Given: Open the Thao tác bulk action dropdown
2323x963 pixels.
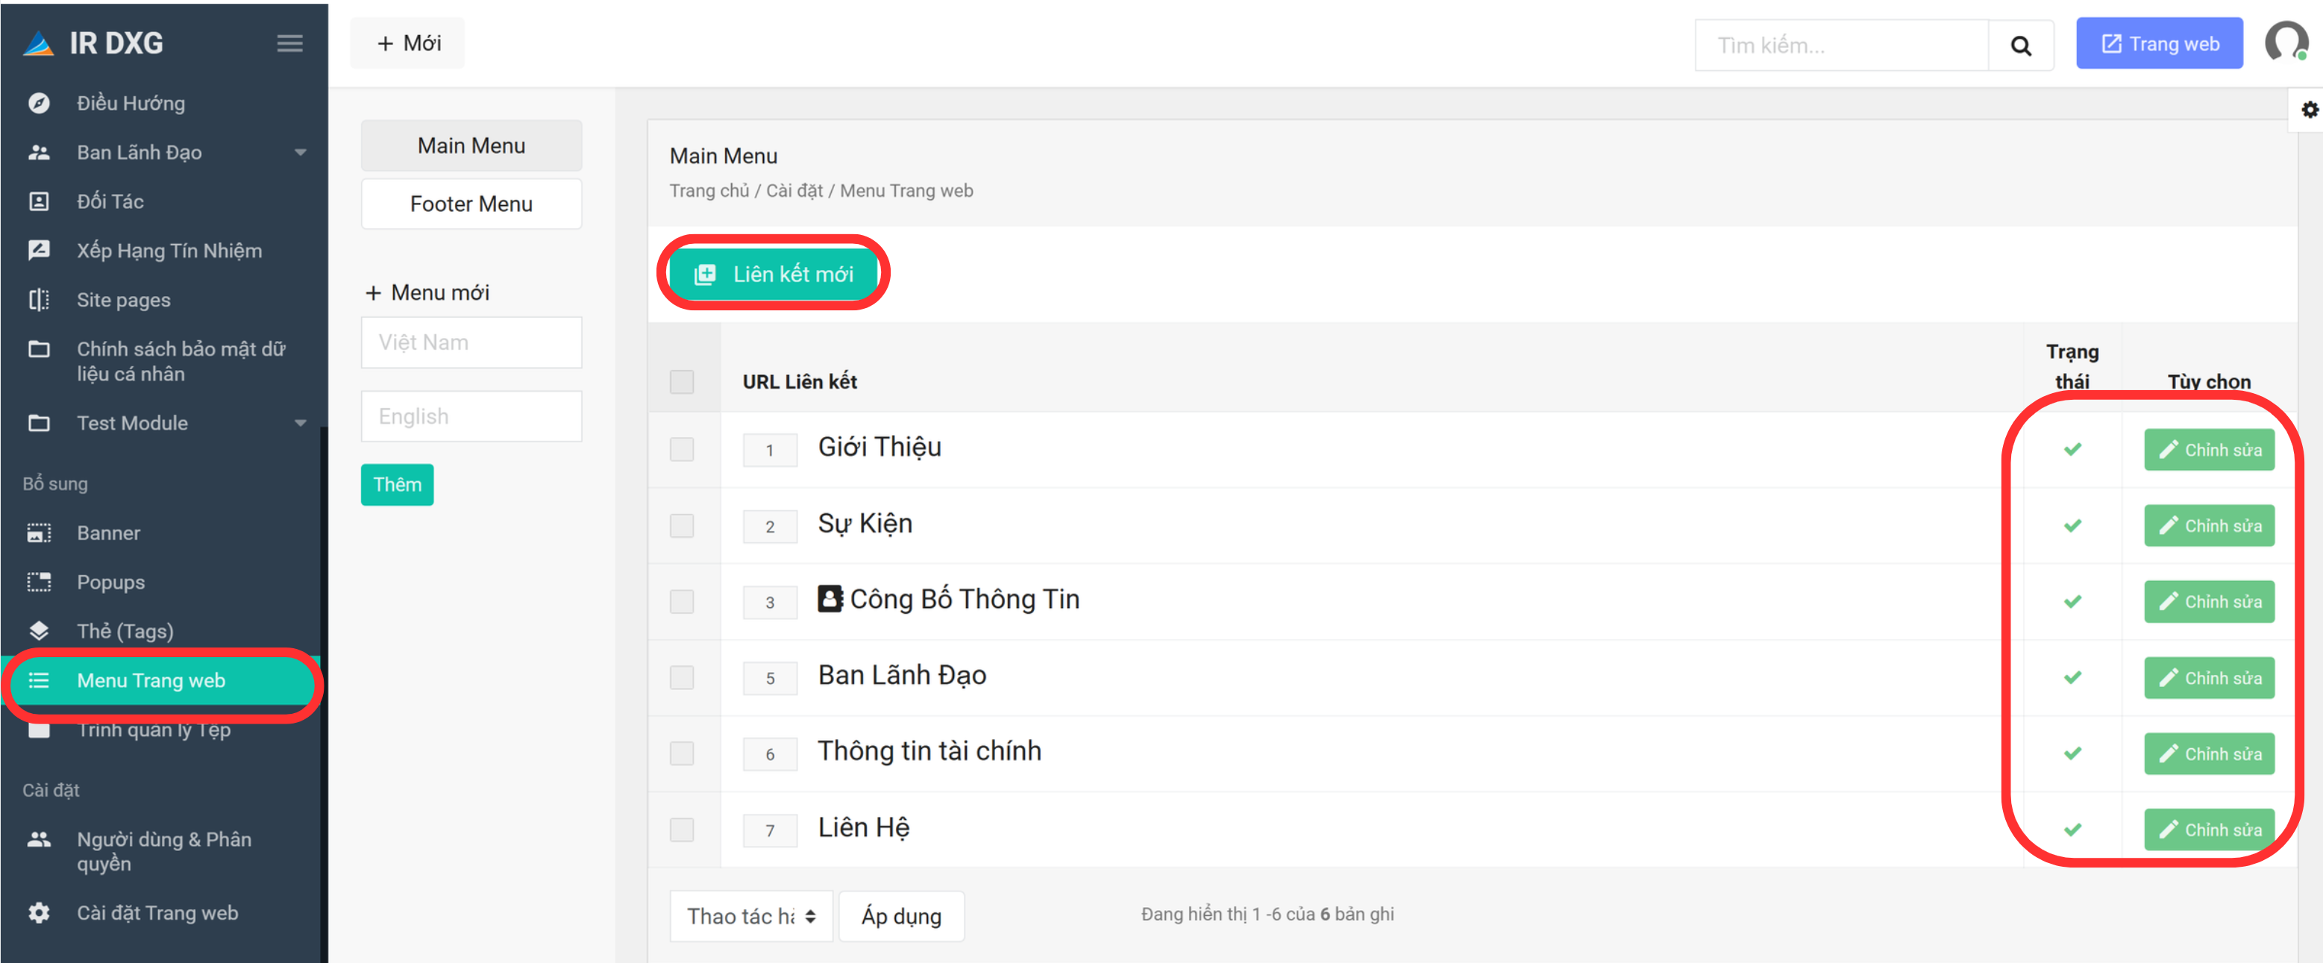Looking at the screenshot, I should 751,916.
